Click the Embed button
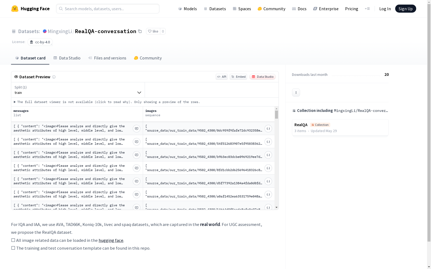The width and height of the screenshot is (431, 269). (238, 77)
